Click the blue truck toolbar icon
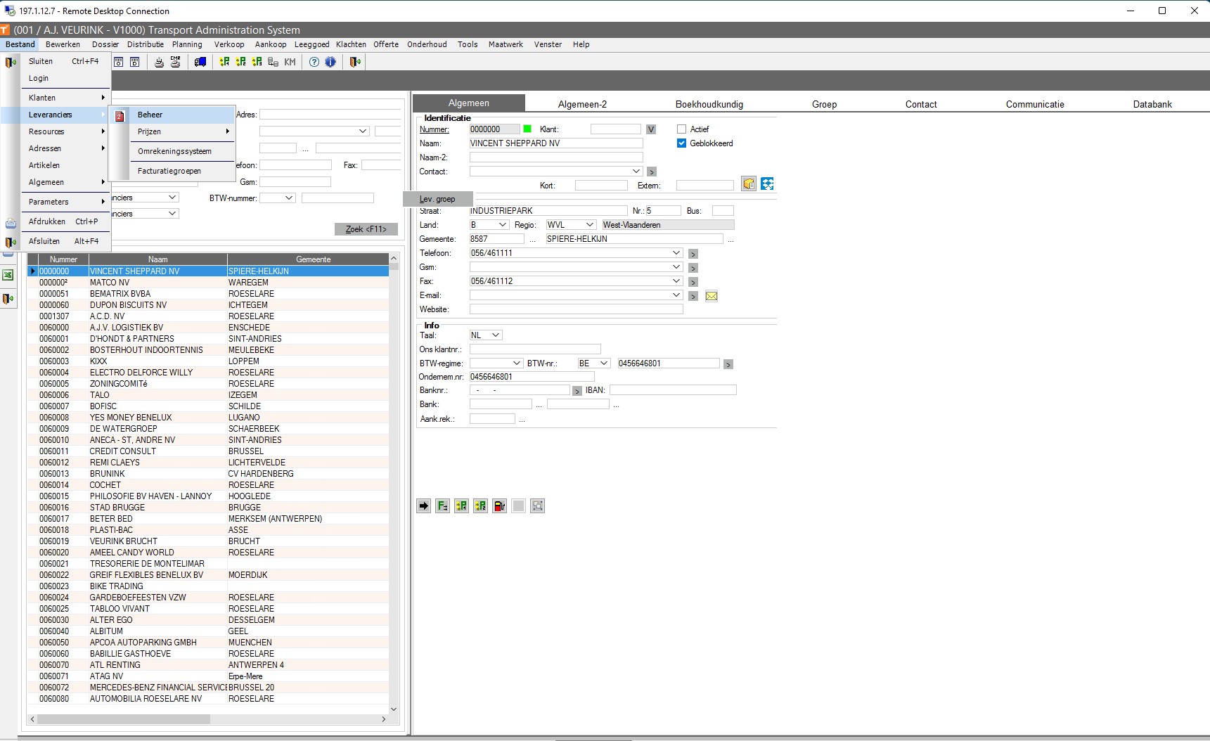The width and height of the screenshot is (1210, 741). (x=200, y=62)
